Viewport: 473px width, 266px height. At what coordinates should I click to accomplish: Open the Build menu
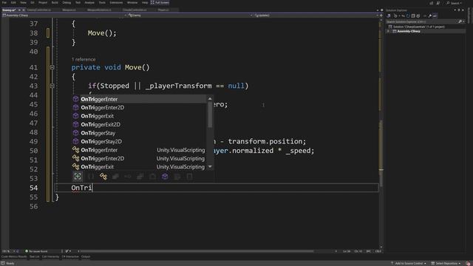(x=55, y=2)
